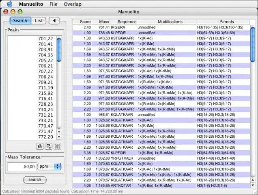Click mass cell 788,48
This screenshot has width=258, height=195.
click(x=104, y=33)
